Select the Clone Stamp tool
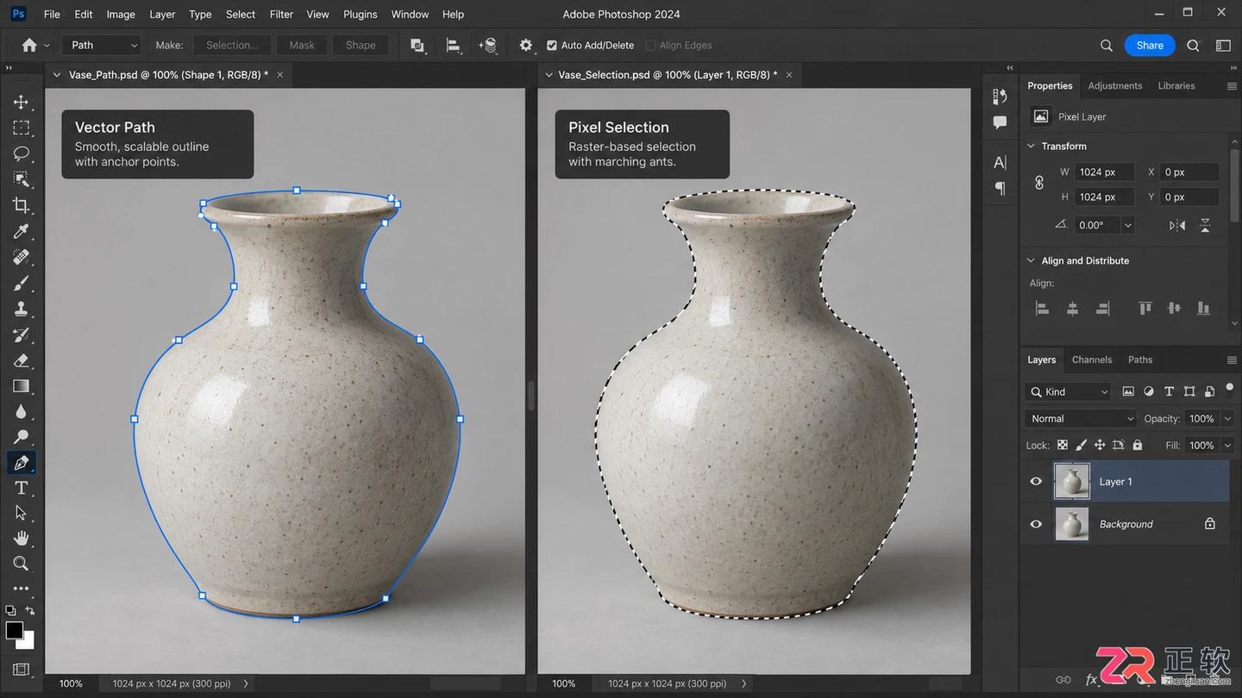Image resolution: width=1242 pixels, height=698 pixels. (x=21, y=308)
